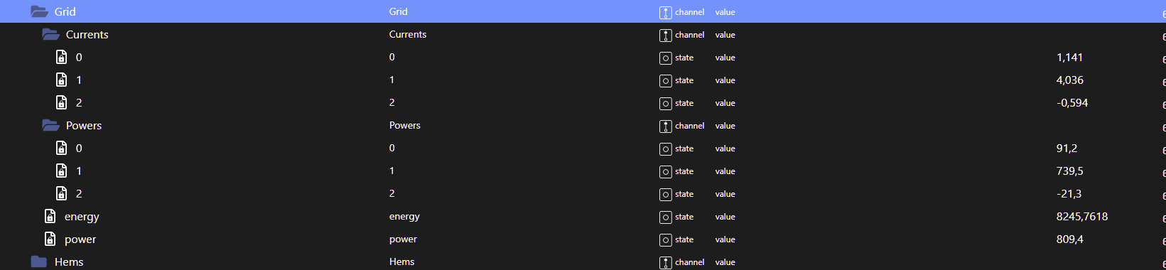Select locked file icon for Currents 2
This screenshot has height=270, width=1166.
(62, 102)
